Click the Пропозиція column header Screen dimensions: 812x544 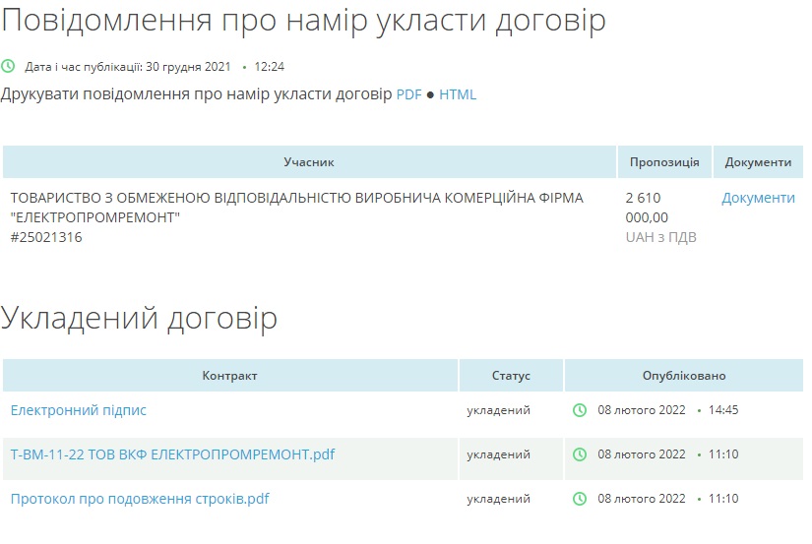click(664, 162)
